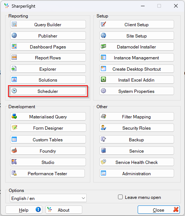The width and height of the screenshot is (185, 216).
Task: Click the notepad icon for Form Designer
Action: point(15,127)
